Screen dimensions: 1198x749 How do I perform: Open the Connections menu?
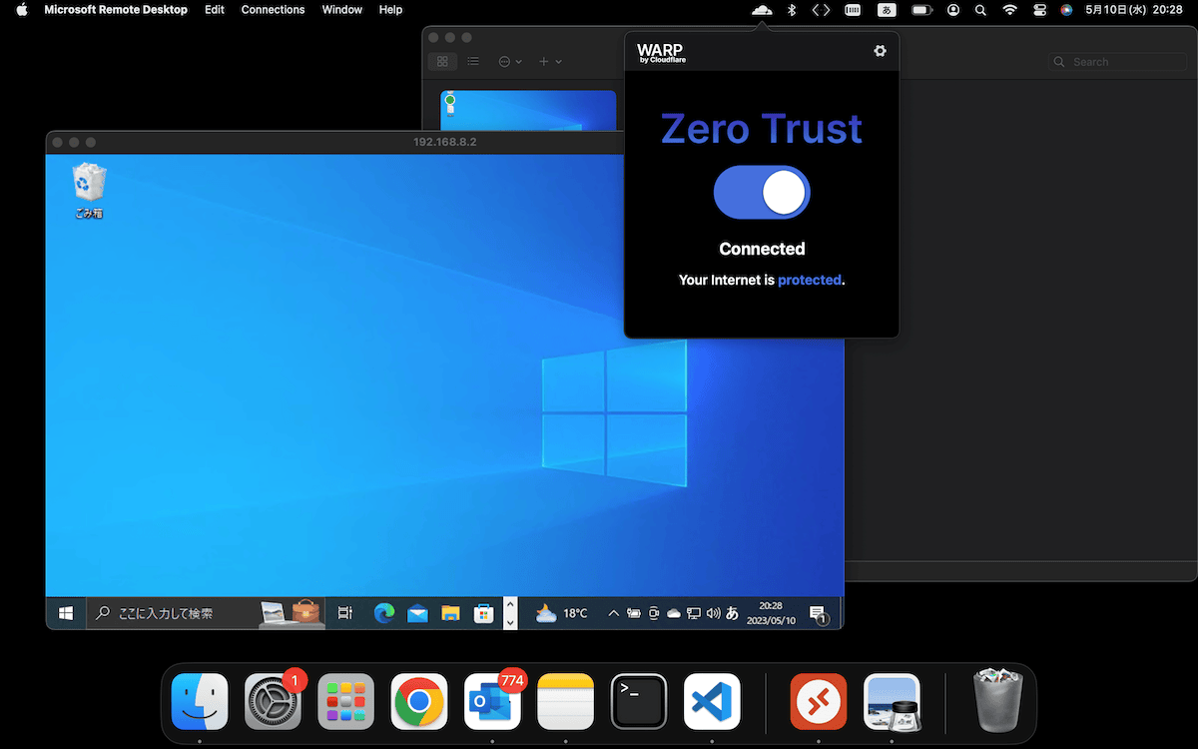click(273, 10)
